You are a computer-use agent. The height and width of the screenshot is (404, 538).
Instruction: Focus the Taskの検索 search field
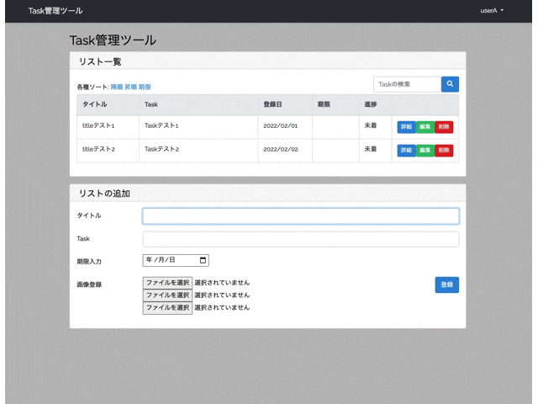[x=407, y=84]
